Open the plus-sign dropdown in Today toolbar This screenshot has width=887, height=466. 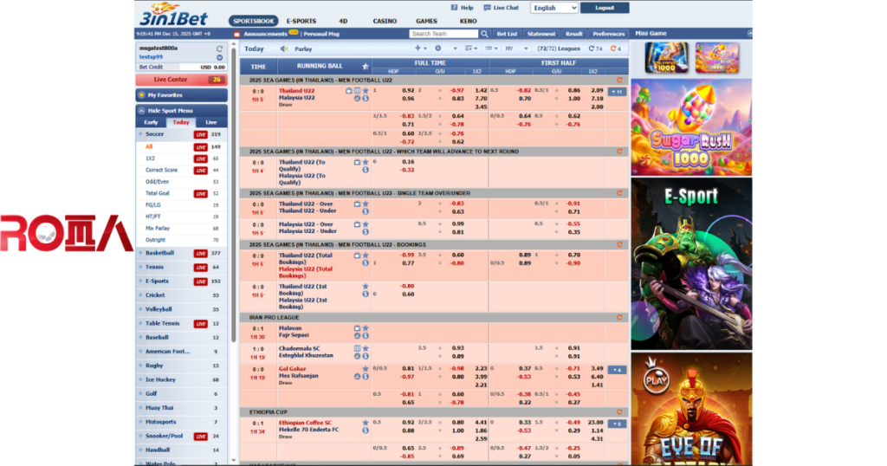pyautogui.click(x=421, y=49)
